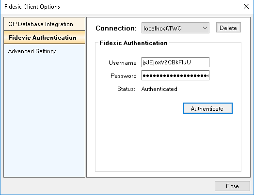Focus the Username input field
254x195 pixels.
point(175,62)
